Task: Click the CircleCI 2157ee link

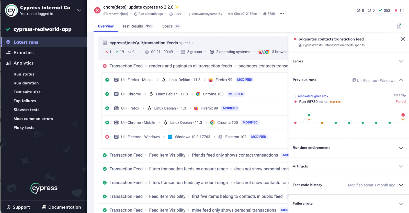Action: point(243,14)
